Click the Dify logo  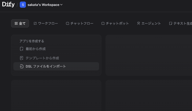click(8, 5)
